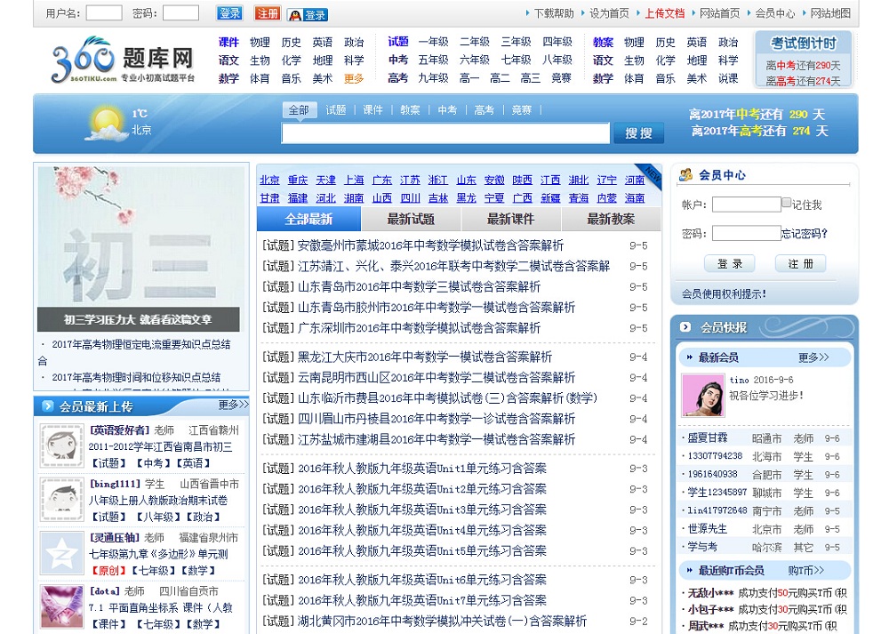Open member 世源先生 in newest members list
The image size is (889, 634).
[708, 528]
